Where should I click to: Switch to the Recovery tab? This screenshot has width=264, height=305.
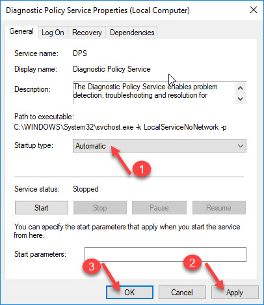coord(87,33)
